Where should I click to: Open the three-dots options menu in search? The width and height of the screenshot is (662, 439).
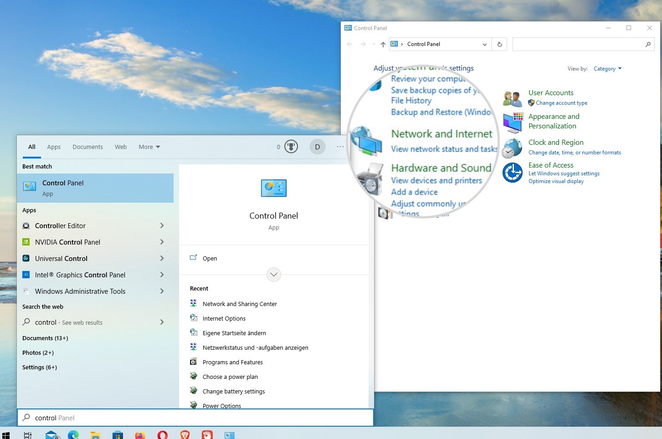pyautogui.click(x=340, y=147)
